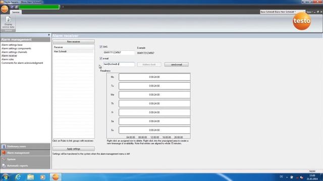
Task: Show hidden system tray icons
Action: (x=287, y=177)
